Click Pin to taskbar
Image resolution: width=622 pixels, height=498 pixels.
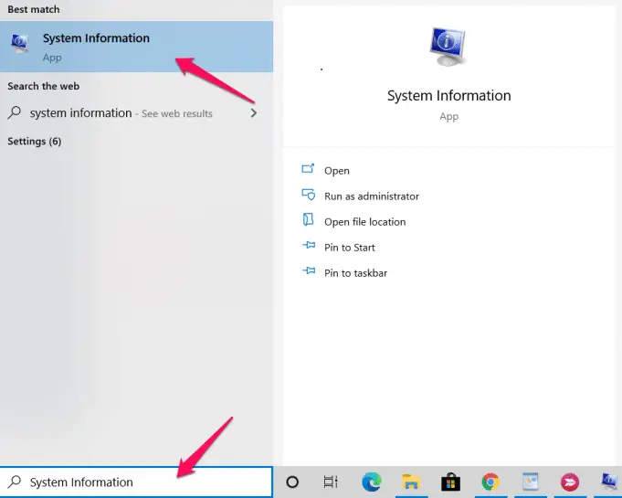(355, 273)
